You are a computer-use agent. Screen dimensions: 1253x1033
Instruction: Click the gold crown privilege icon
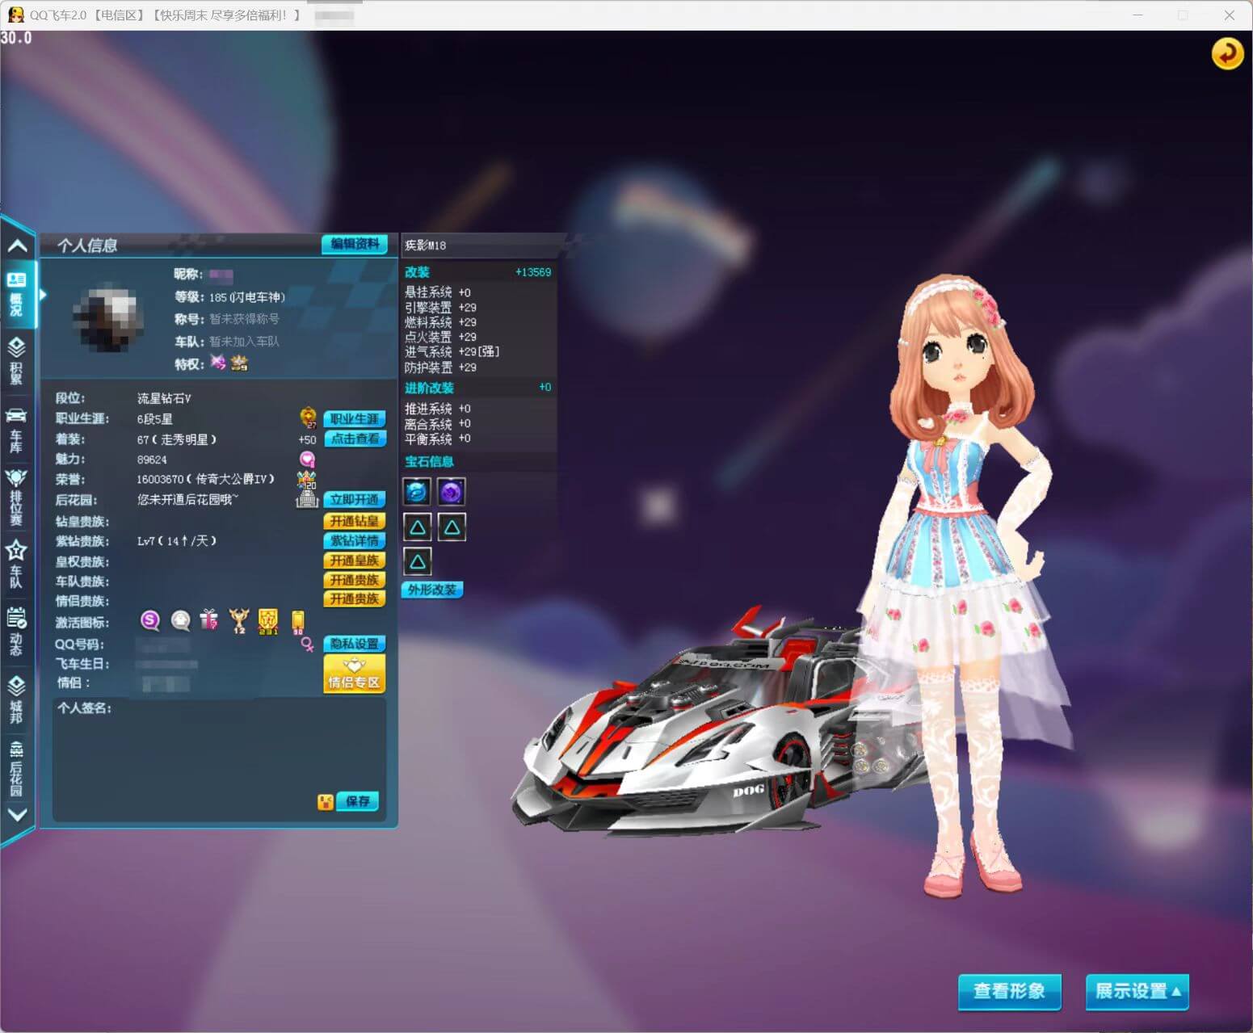tap(238, 363)
